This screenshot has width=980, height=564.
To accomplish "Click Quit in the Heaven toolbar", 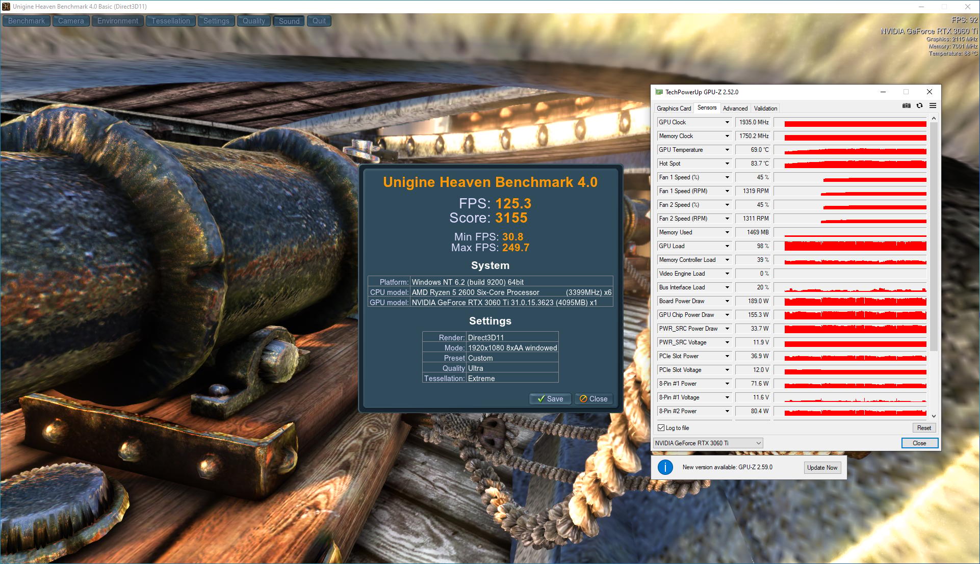I will click(x=319, y=21).
